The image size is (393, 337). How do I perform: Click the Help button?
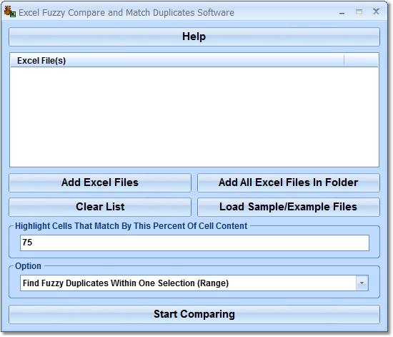[x=194, y=36]
